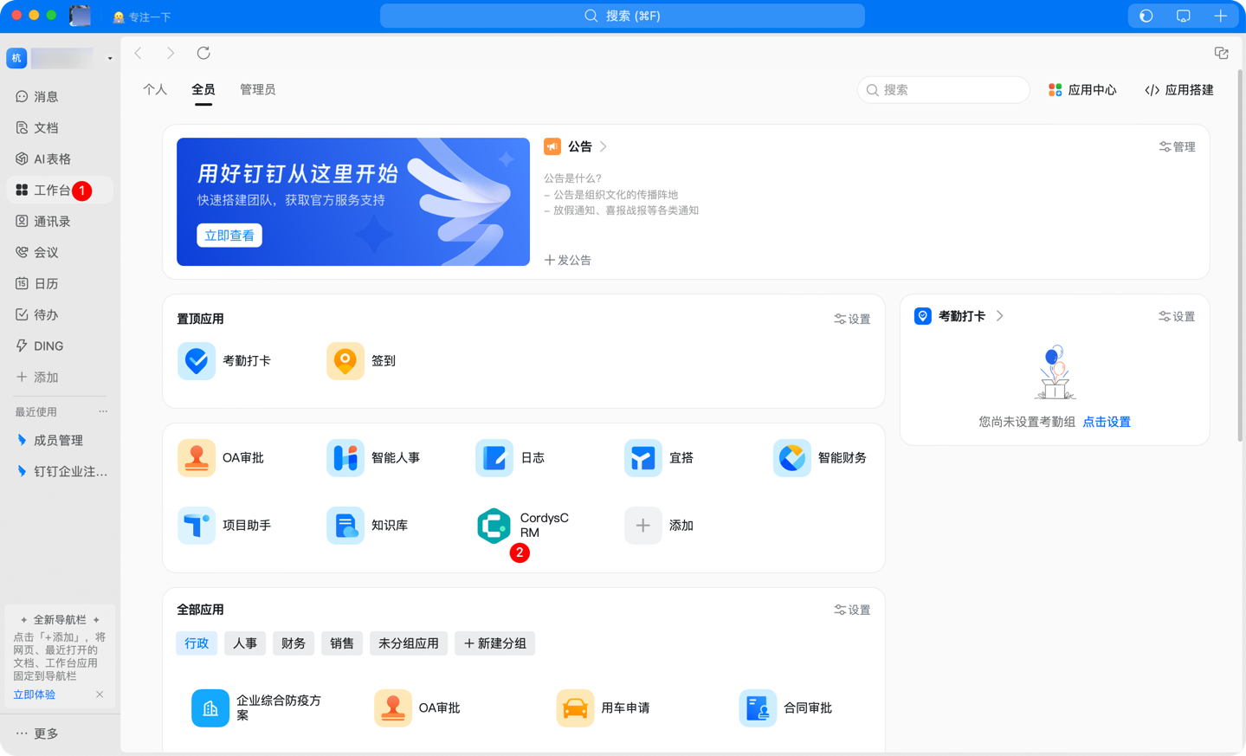The width and height of the screenshot is (1246, 756).
Task: Select the 财务 app group tab
Action: [294, 643]
